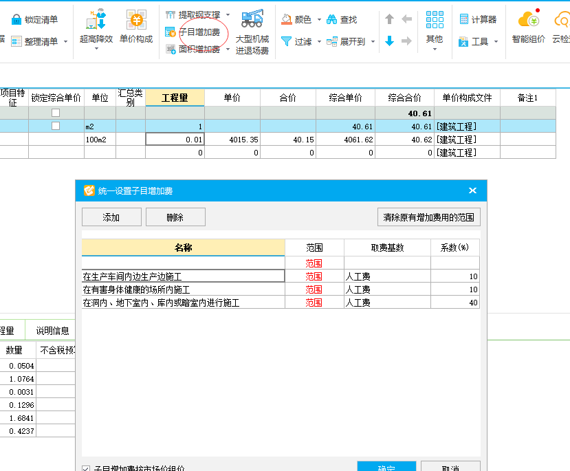Image resolution: width=570 pixels, height=471 pixels.
Task: Open the 其他 grid icon
Action: pos(435,20)
